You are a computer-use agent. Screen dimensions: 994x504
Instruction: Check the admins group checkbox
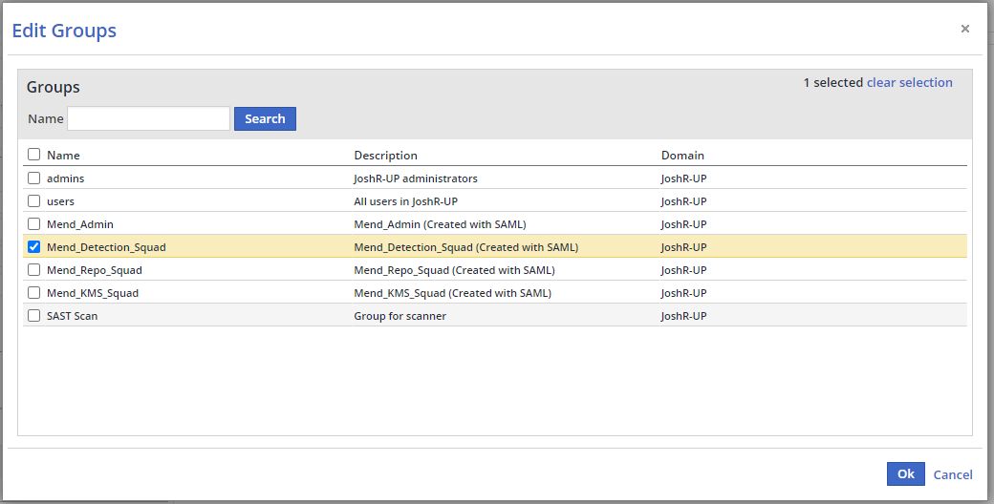[34, 178]
